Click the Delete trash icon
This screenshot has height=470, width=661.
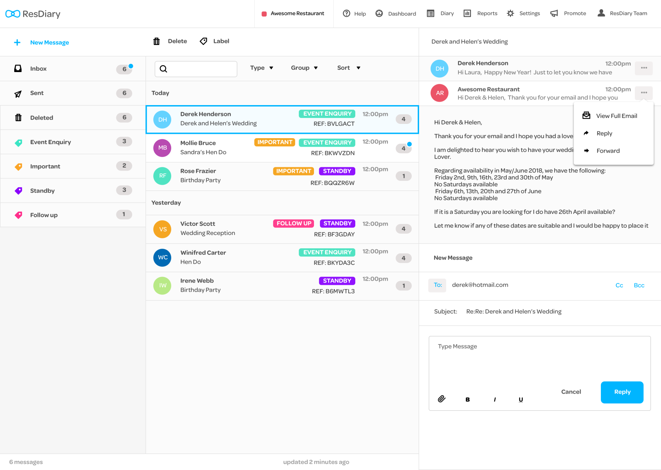[157, 41]
